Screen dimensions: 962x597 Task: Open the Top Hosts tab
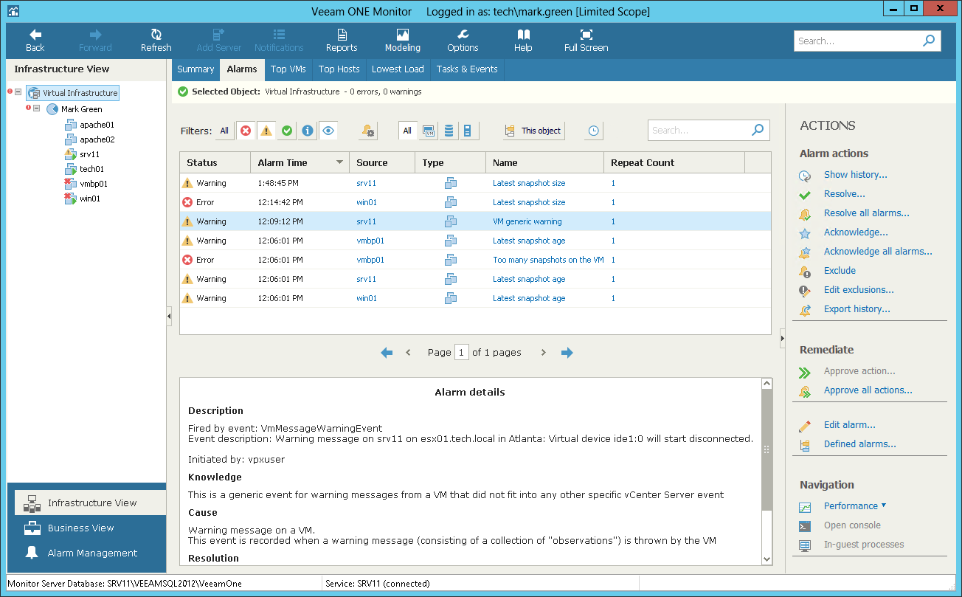pyautogui.click(x=339, y=69)
